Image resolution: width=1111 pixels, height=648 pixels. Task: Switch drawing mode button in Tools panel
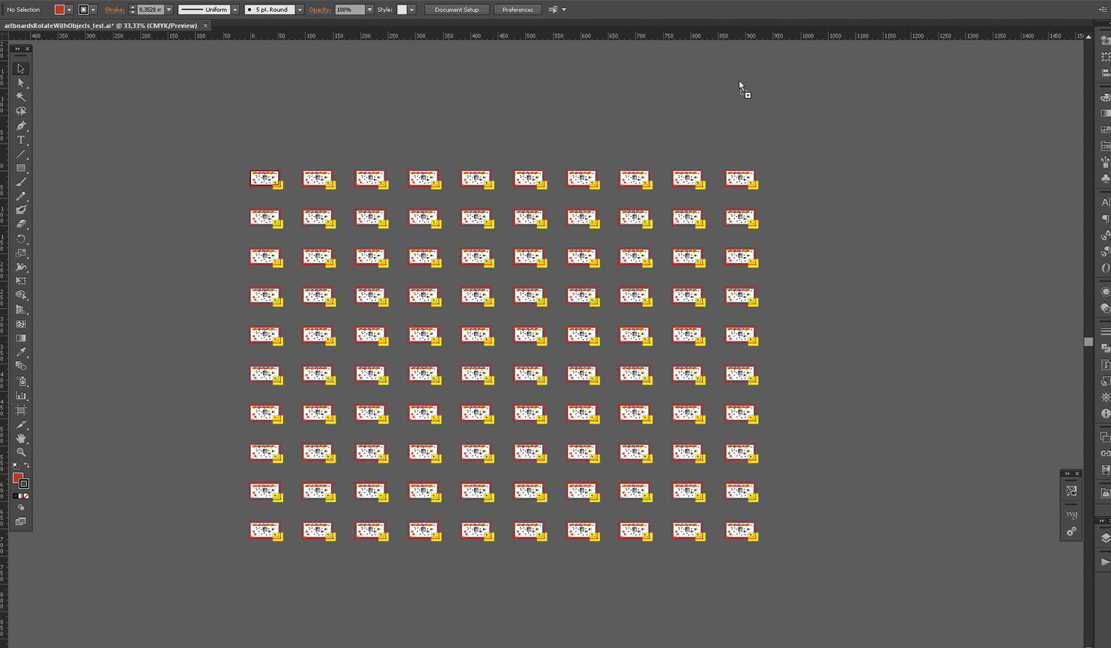tap(21, 508)
